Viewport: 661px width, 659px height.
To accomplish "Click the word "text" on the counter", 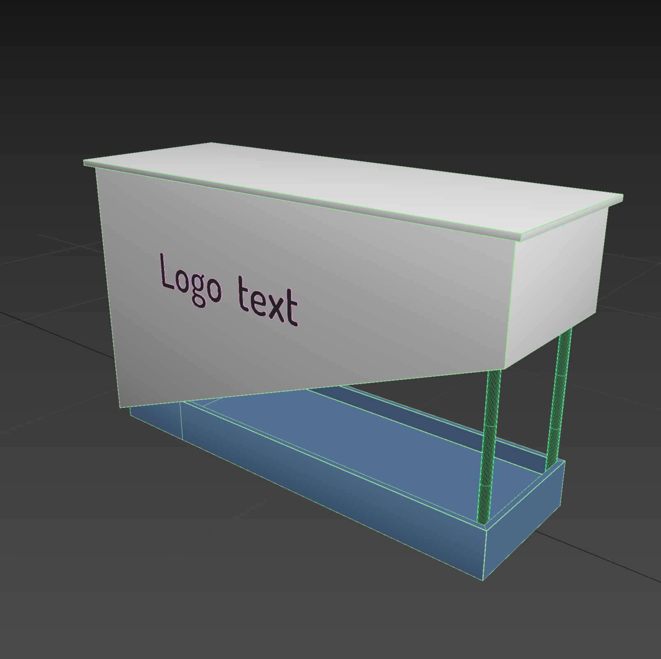I will [x=268, y=302].
